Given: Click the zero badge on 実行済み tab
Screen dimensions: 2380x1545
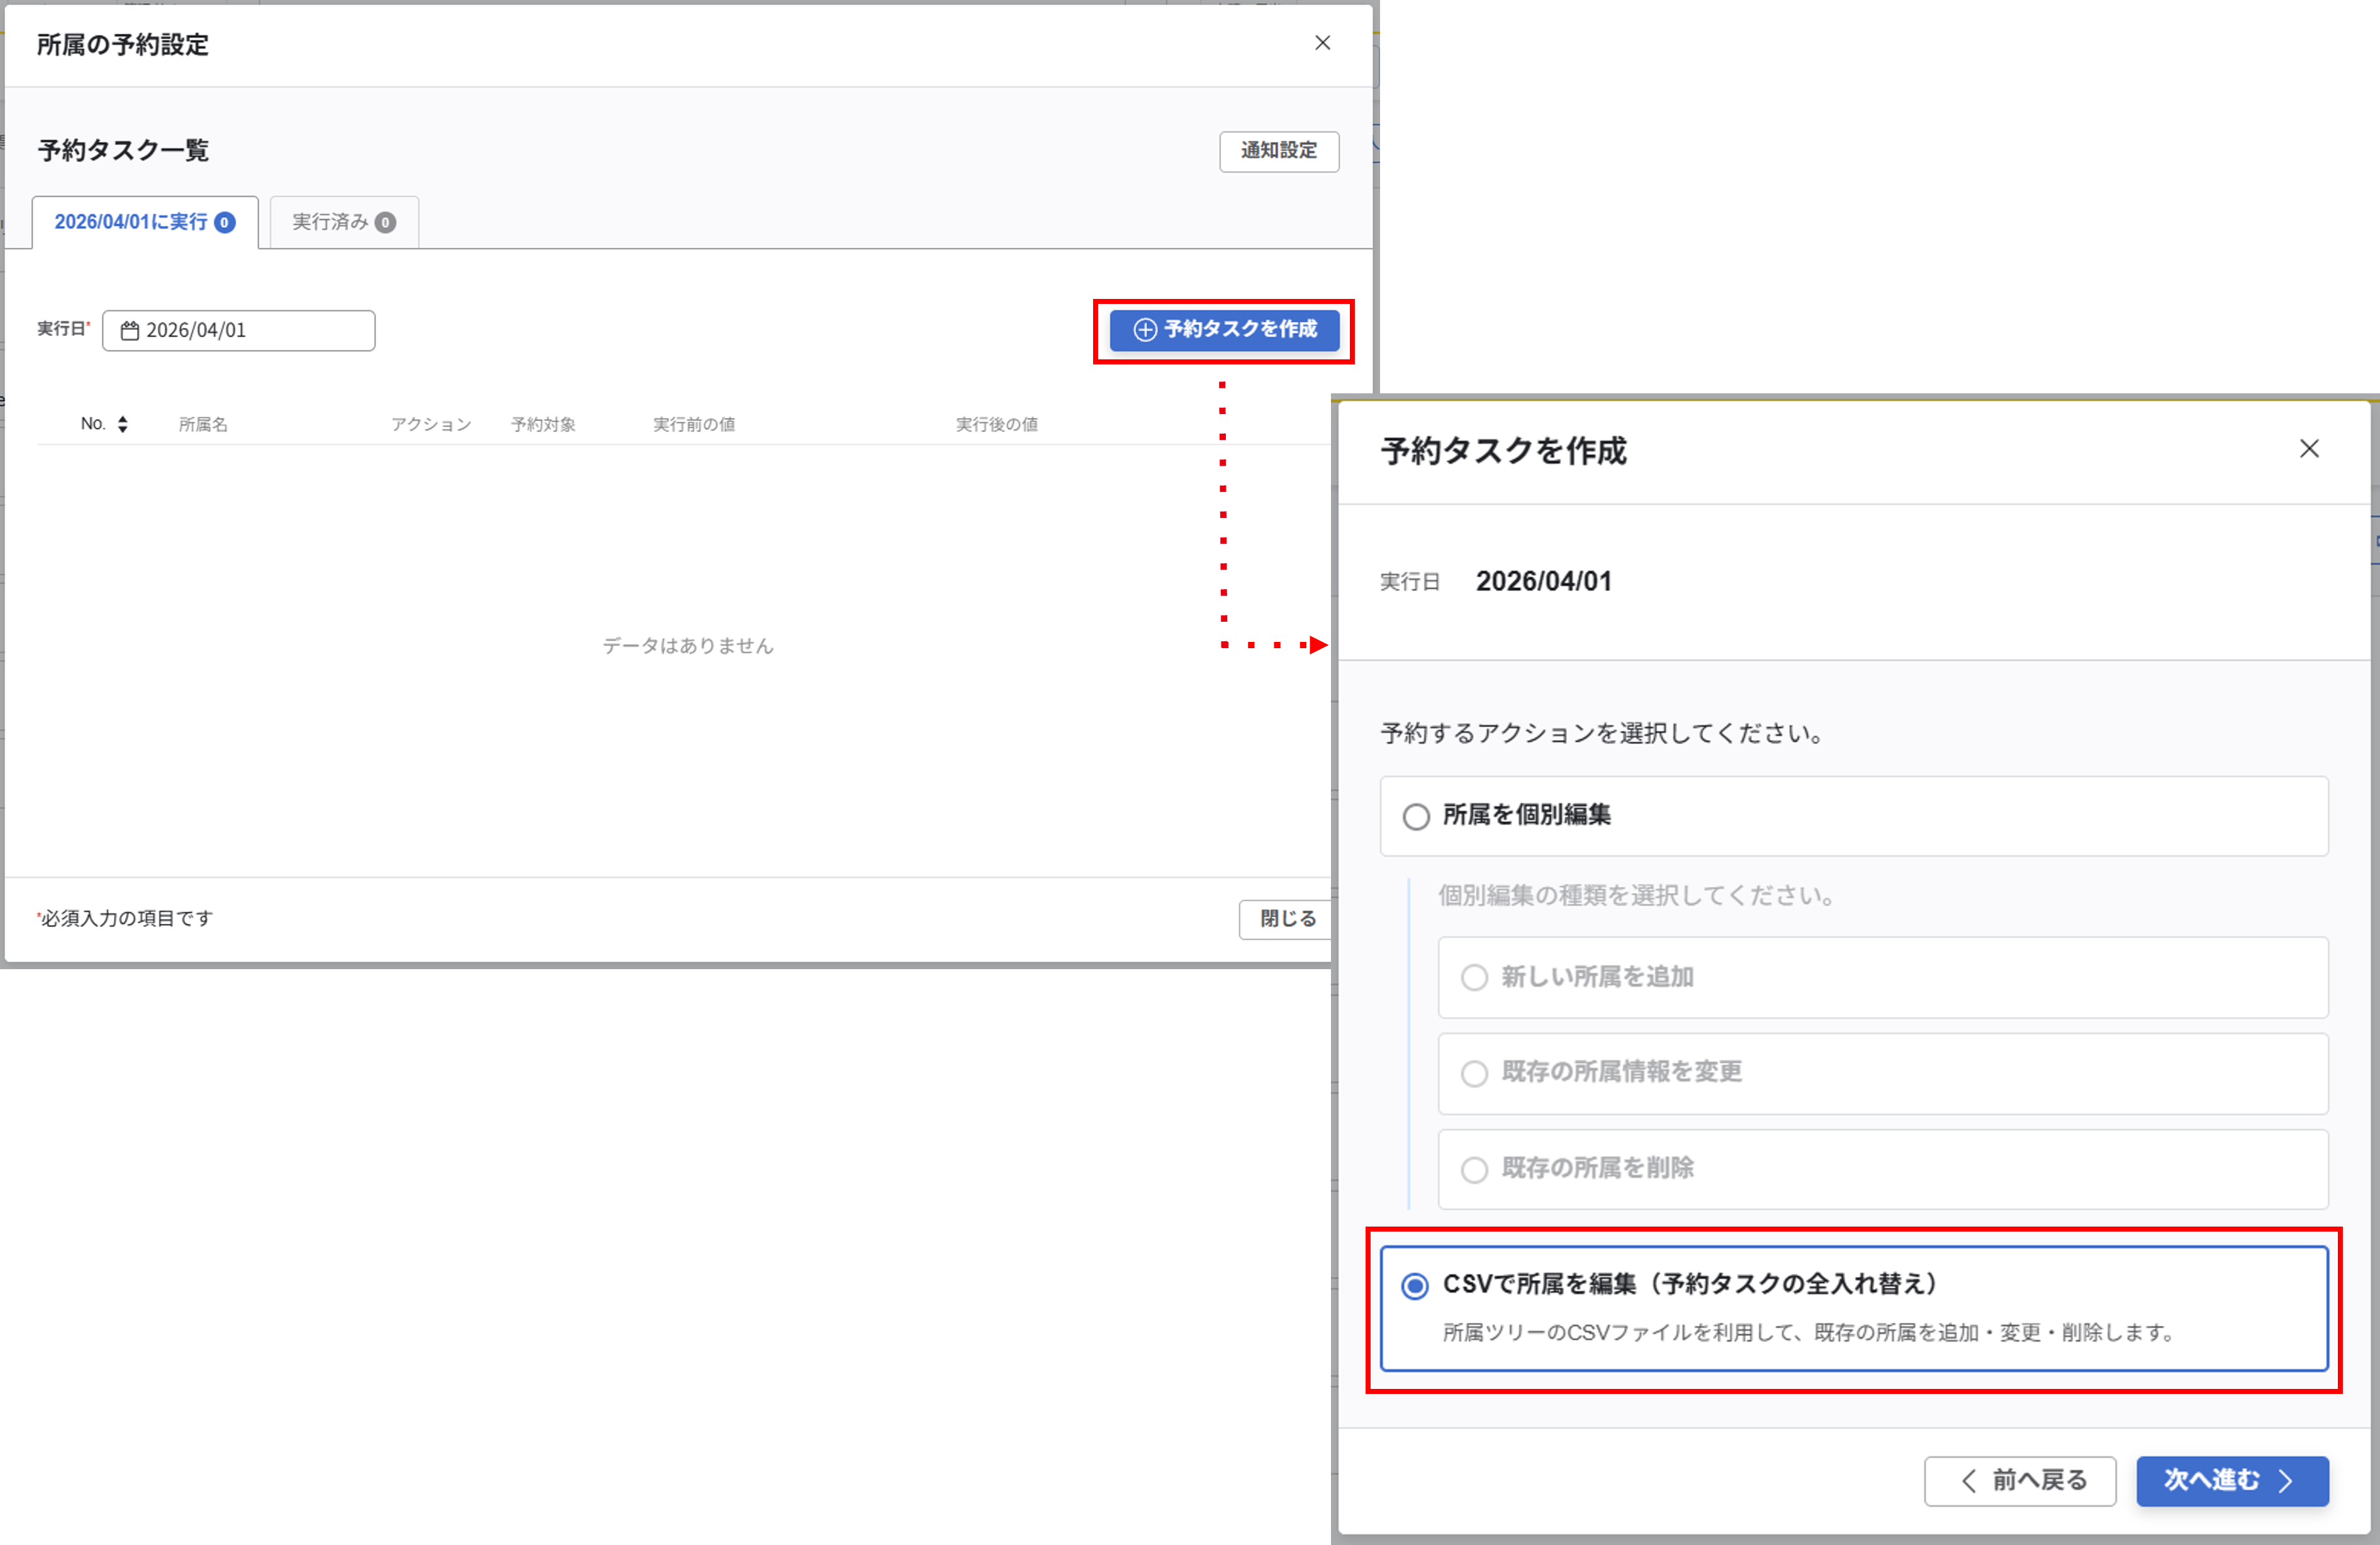Looking at the screenshot, I should click(x=385, y=223).
